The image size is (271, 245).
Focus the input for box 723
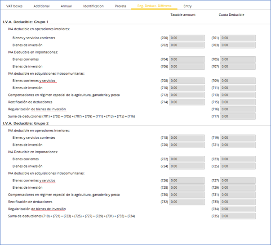click(x=238, y=159)
